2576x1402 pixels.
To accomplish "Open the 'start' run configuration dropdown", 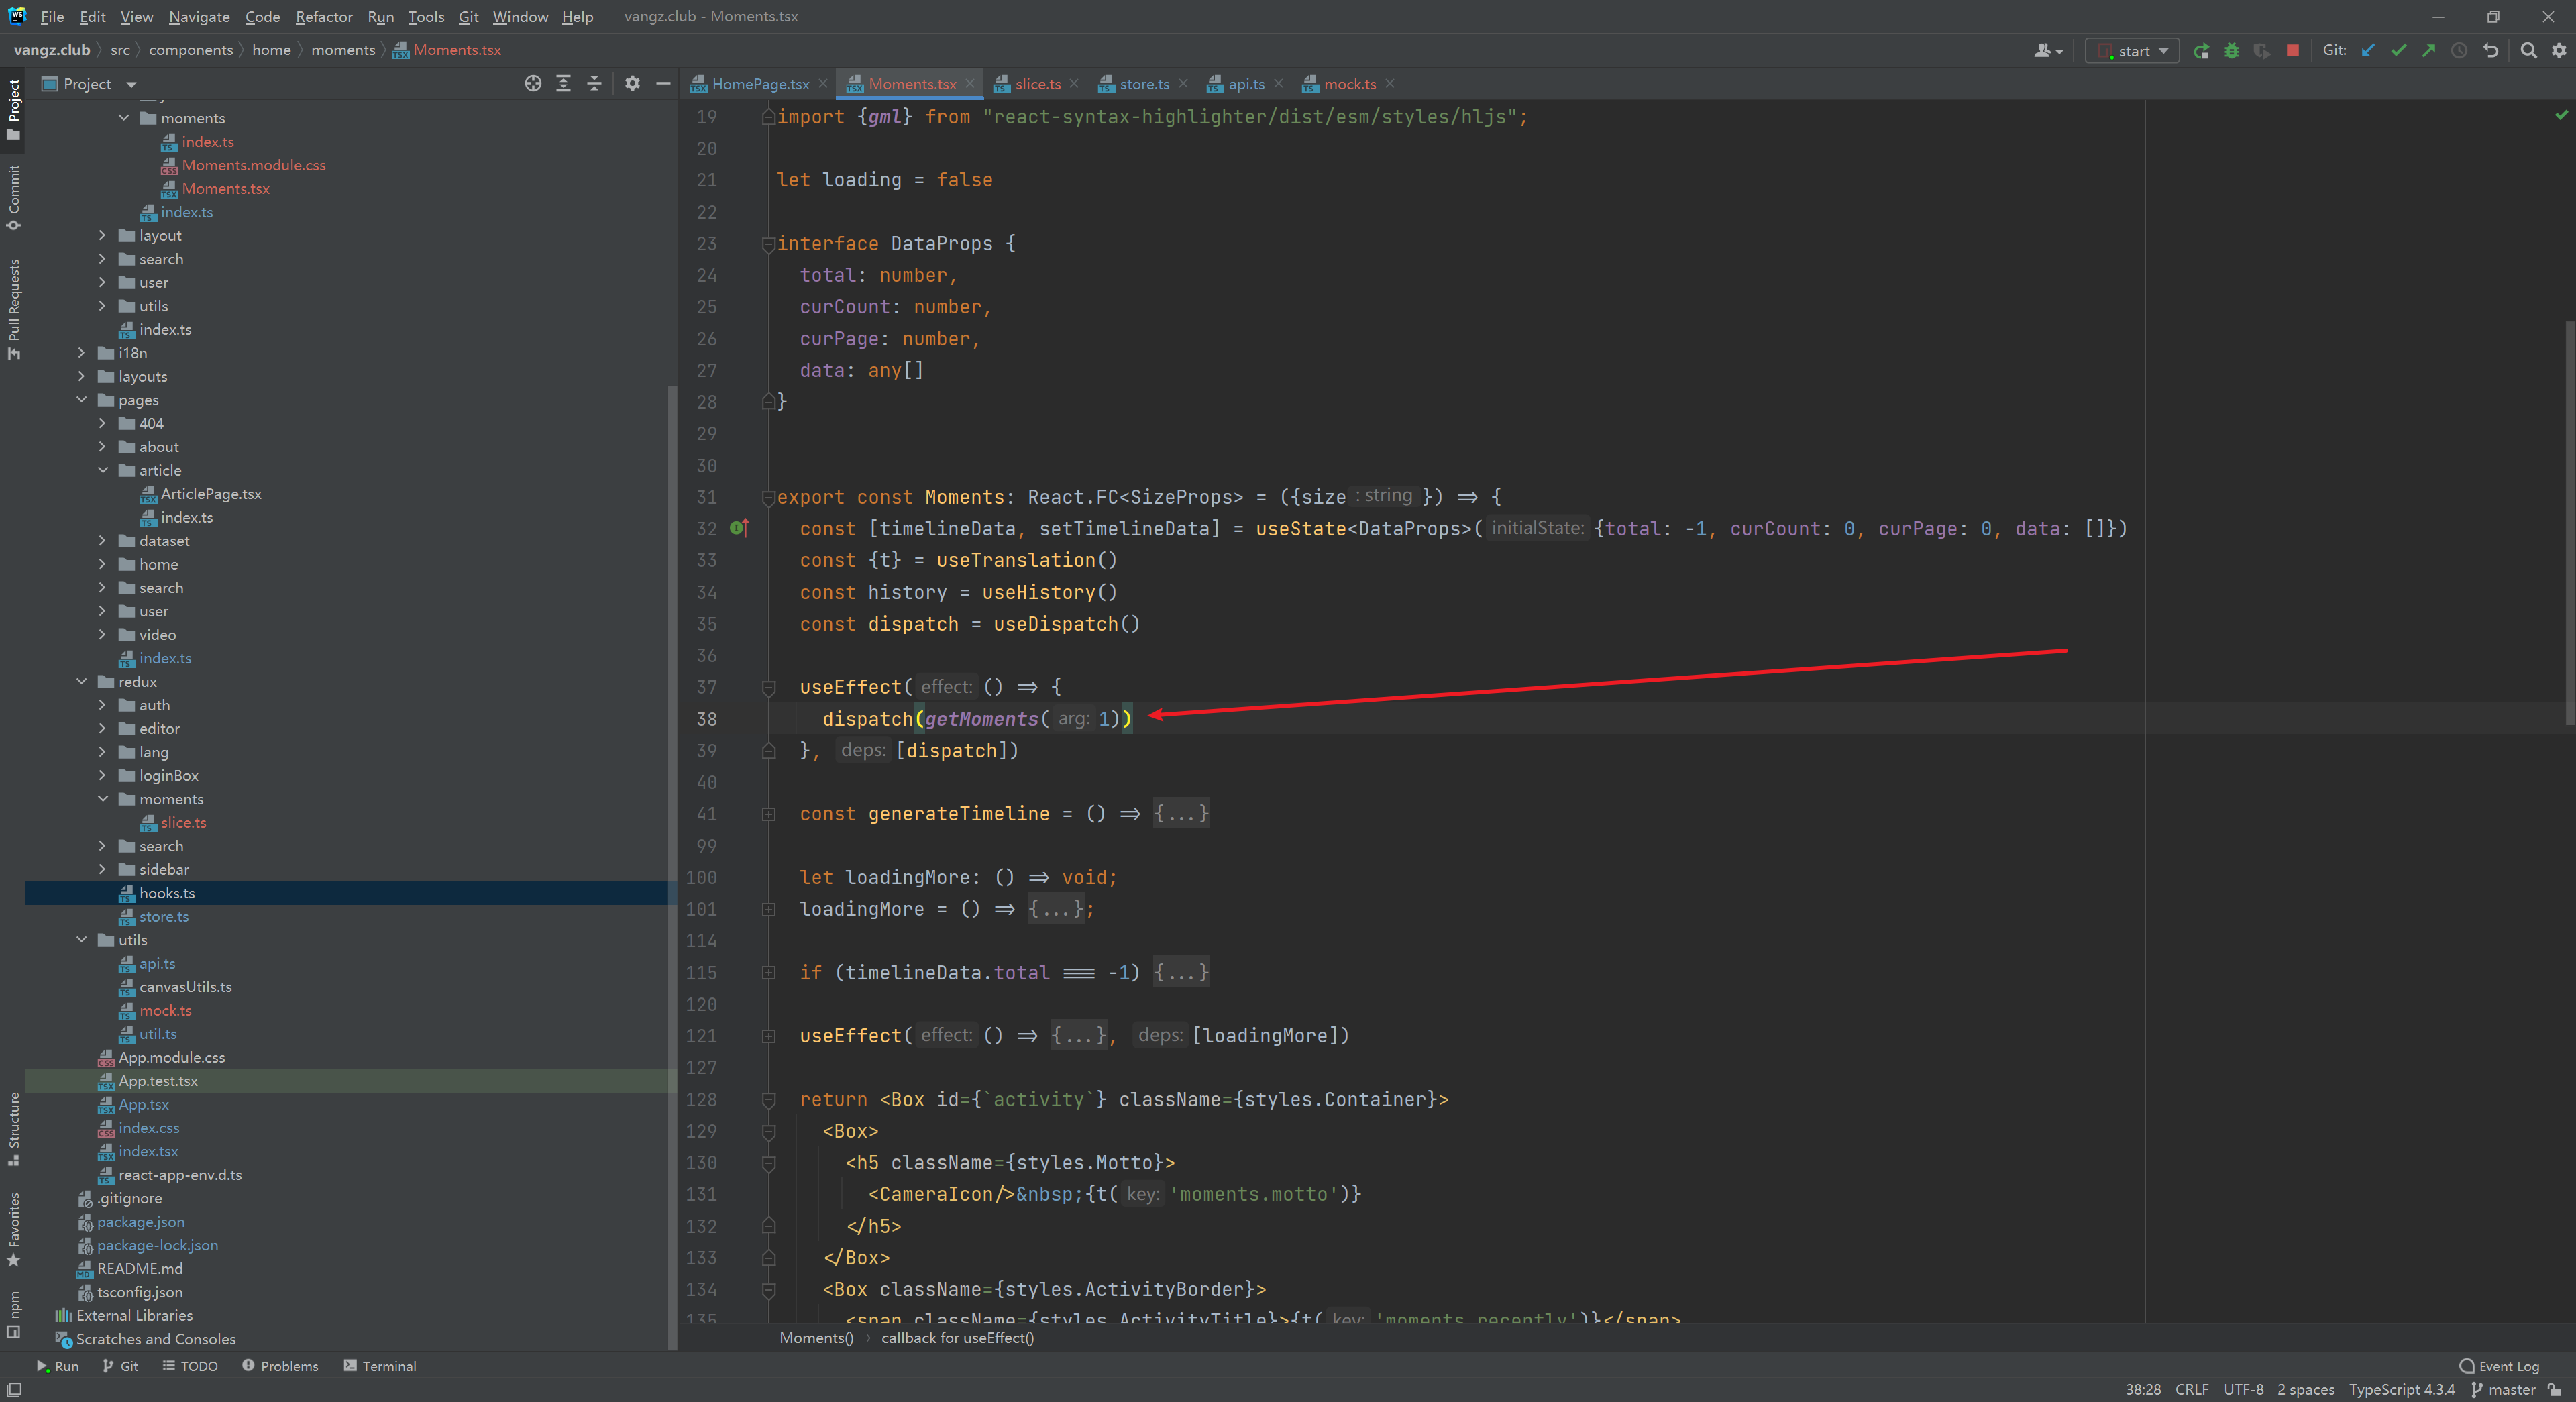I will [x=2131, y=50].
